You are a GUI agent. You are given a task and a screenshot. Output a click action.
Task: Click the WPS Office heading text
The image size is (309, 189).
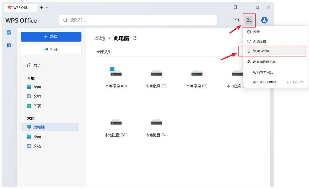pyautogui.click(x=21, y=21)
